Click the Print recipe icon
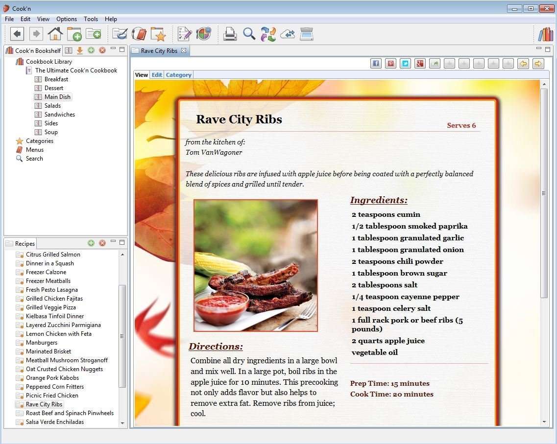The width and height of the screenshot is (557, 444). pos(230,34)
